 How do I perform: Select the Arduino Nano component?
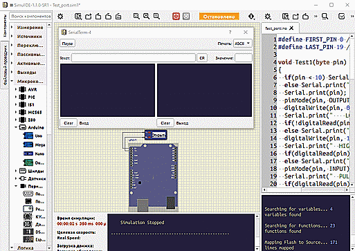pos(34,154)
